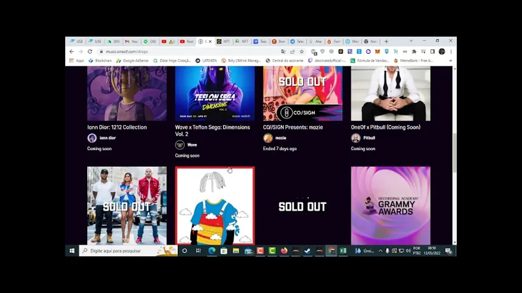
Task: Open the Apps bookmark shortcut
Action: pyautogui.click(x=77, y=61)
